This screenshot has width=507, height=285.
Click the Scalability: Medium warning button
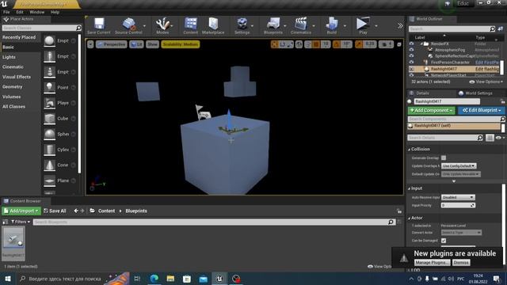[x=181, y=44]
